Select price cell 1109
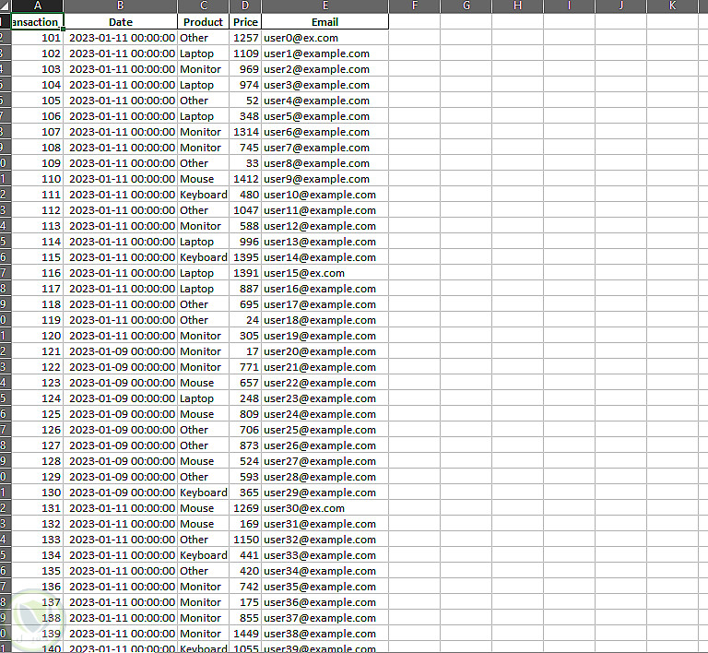Viewport: 708px width, 653px height. [x=245, y=53]
